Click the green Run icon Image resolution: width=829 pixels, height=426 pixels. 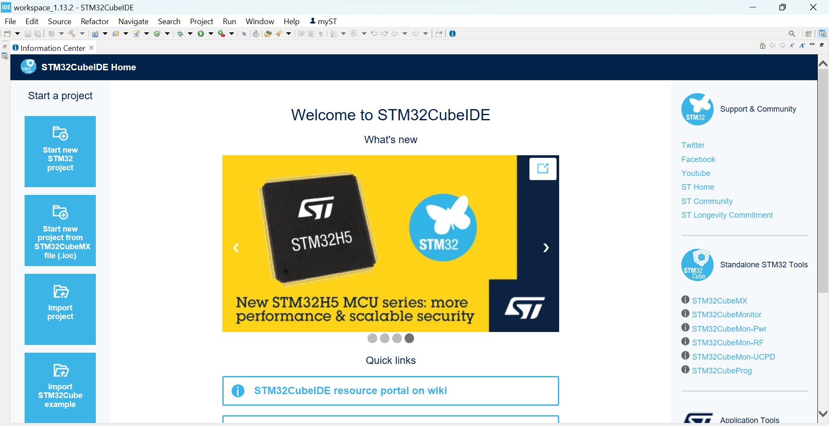click(201, 34)
